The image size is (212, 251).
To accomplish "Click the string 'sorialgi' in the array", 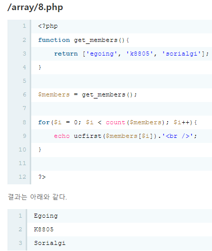I will tap(181, 54).
